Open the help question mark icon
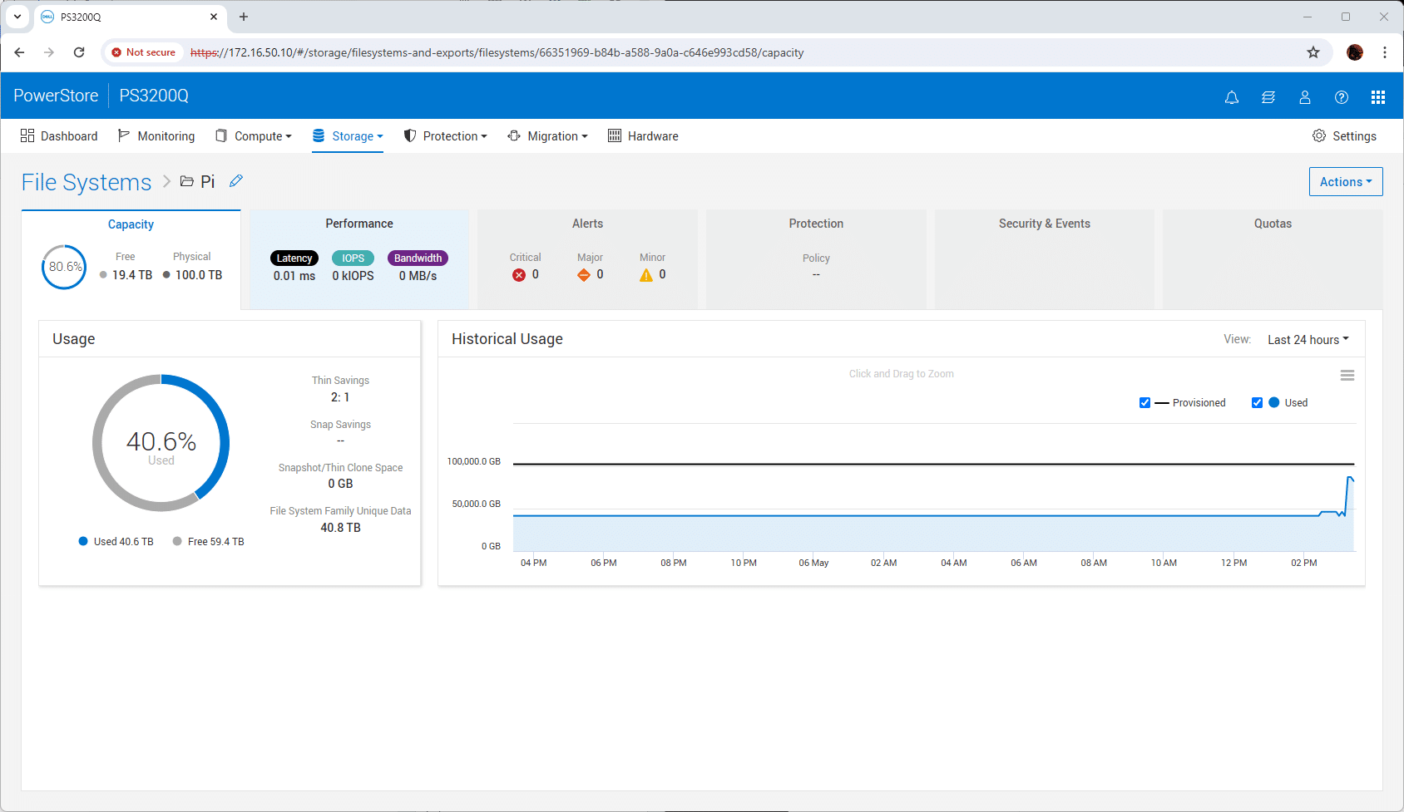This screenshot has height=812, width=1404. [1342, 97]
